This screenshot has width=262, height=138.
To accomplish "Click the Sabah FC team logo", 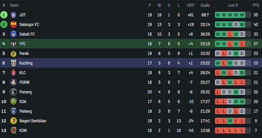I will pyautogui.click(x=13, y=34).
